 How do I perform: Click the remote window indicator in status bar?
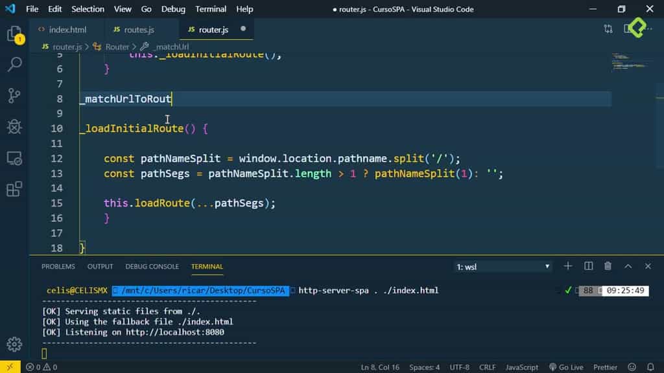(x=10, y=367)
